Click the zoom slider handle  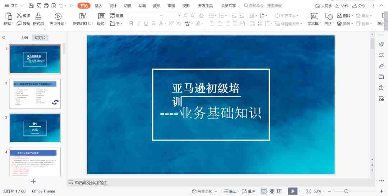(346, 191)
